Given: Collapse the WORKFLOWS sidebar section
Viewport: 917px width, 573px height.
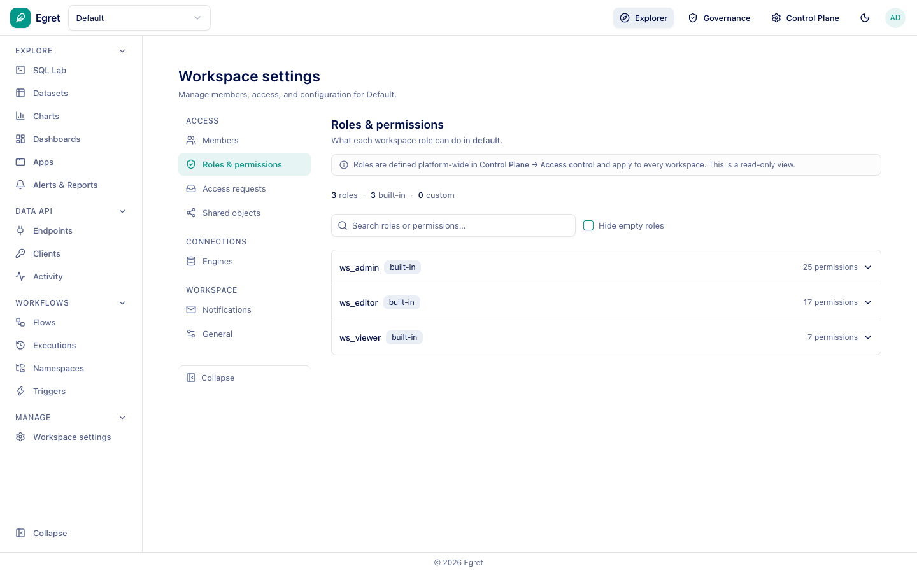Looking at the screenshot, I should click(x=122, y=303).
